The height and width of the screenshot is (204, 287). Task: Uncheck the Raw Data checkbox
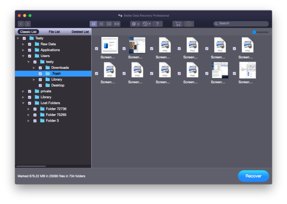[x=30, y=44]
